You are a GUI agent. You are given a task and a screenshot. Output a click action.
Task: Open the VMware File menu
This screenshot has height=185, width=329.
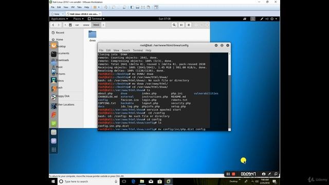[x=52, y=7]
